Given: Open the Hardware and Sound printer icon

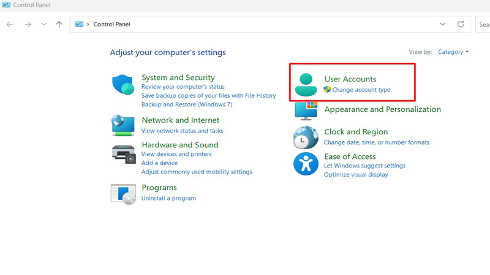Looking at the screenshot, I should pyautogui.click(x=124, y=155).
